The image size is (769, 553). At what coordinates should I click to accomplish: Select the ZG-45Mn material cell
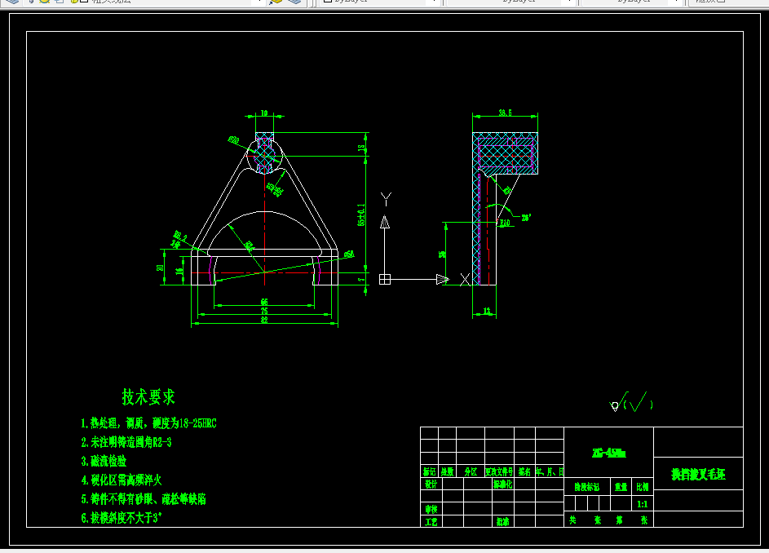point(608,453)
